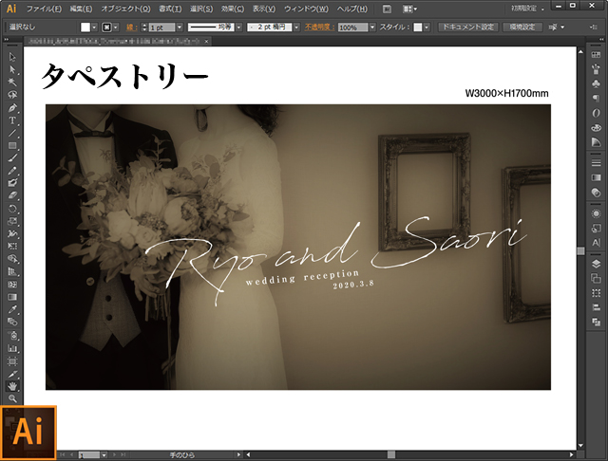Open the variable width profile dropdown
Viewport: 608px width, 461px height.
(238, 28)
